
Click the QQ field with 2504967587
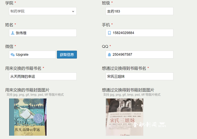coord(139,55)
